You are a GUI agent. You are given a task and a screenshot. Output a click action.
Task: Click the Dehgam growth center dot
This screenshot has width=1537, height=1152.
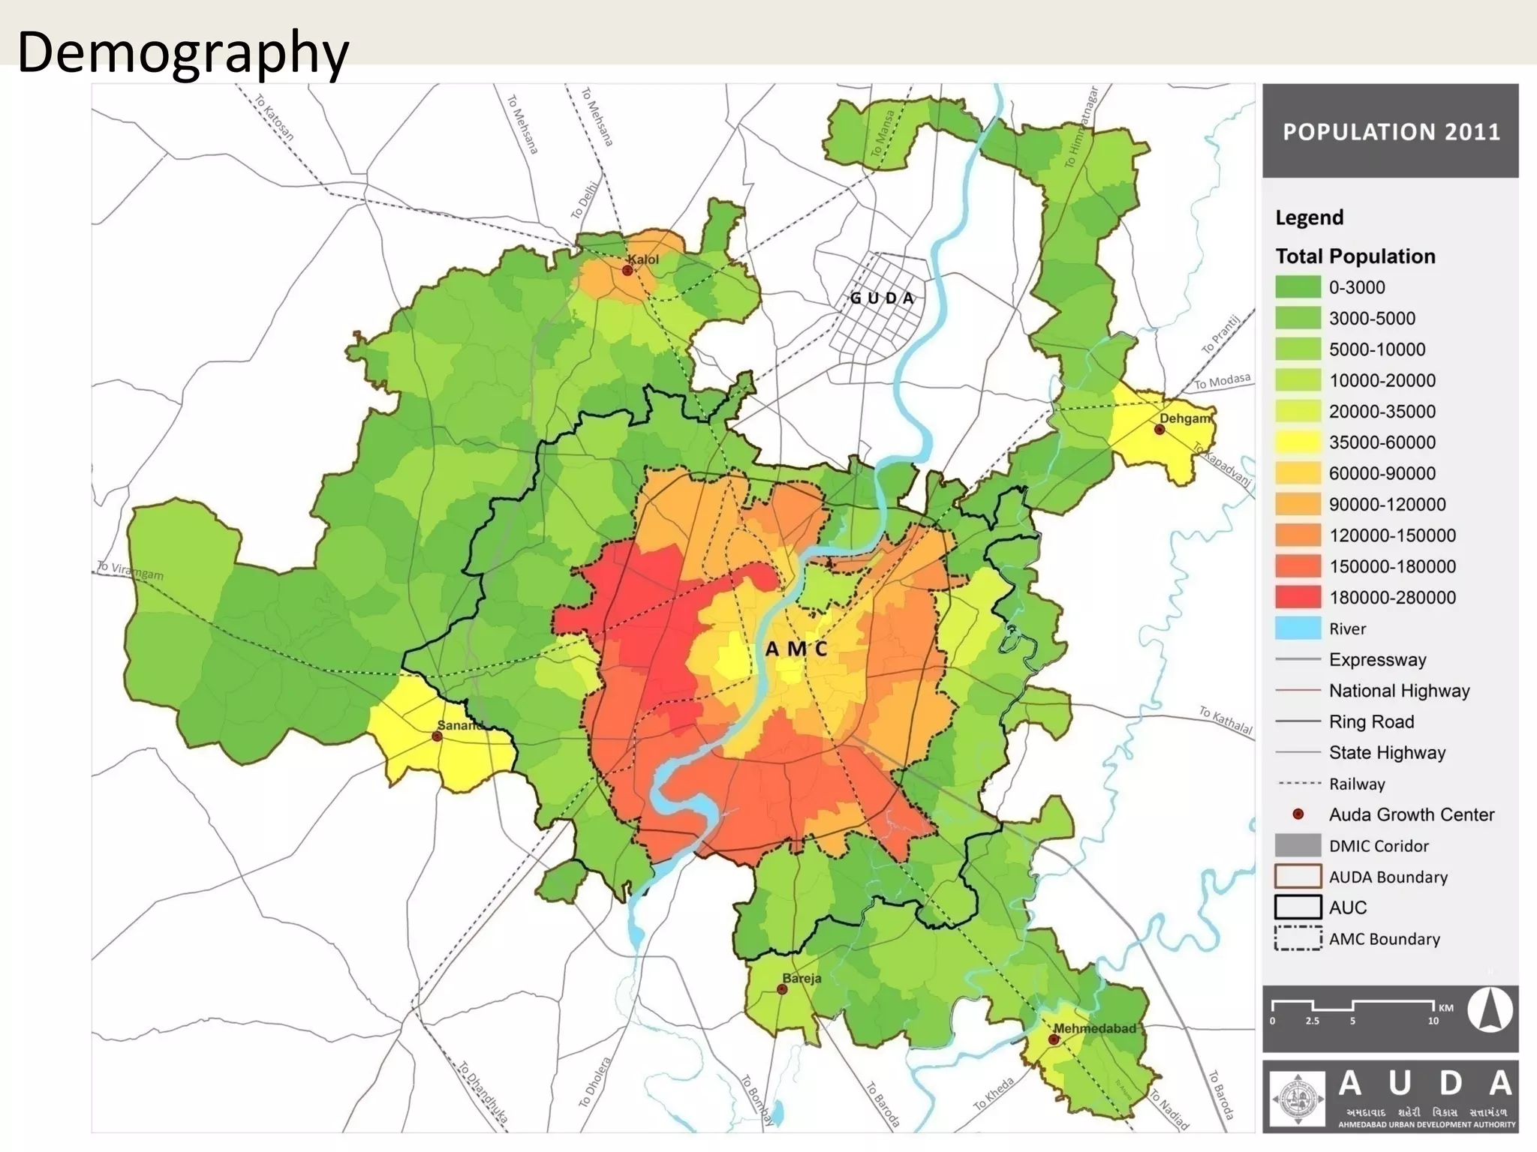click(x=1160, y=430)
